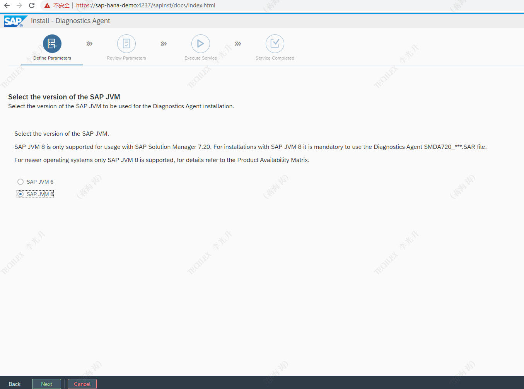524x389 pixels.
Task: Click the Next button
Action: (x=46, y=384)
